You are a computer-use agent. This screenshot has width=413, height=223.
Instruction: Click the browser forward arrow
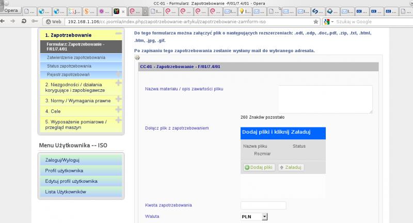(x=12, y=21)
